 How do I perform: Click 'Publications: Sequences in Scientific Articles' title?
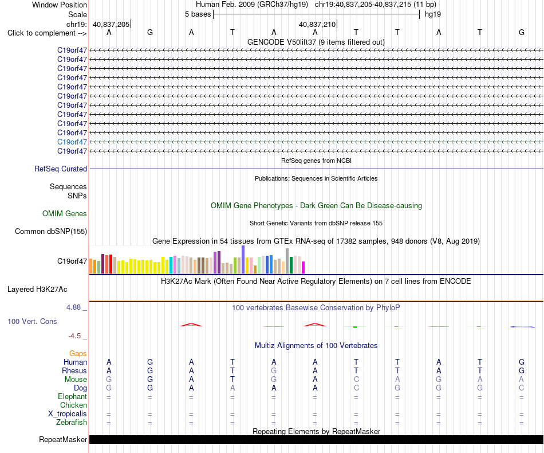[x=316, y=178]
